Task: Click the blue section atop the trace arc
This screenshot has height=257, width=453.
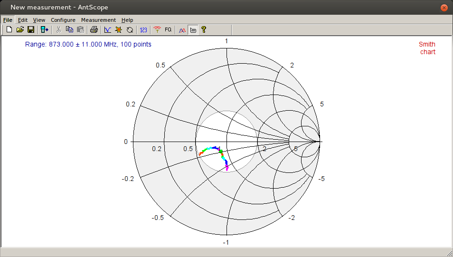Action: tap(215, 148)
